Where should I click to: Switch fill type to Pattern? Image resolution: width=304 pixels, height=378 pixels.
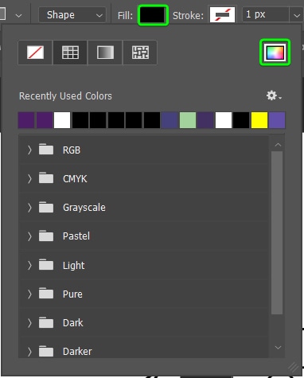(140, 53)
